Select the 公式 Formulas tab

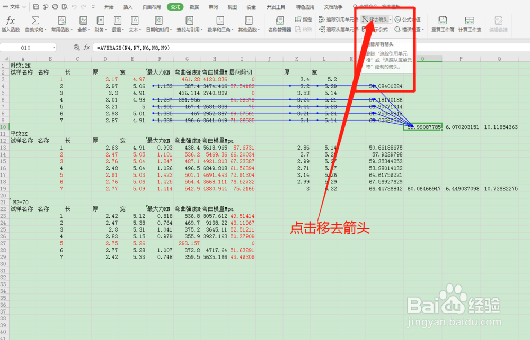click(x=175, y=7)
